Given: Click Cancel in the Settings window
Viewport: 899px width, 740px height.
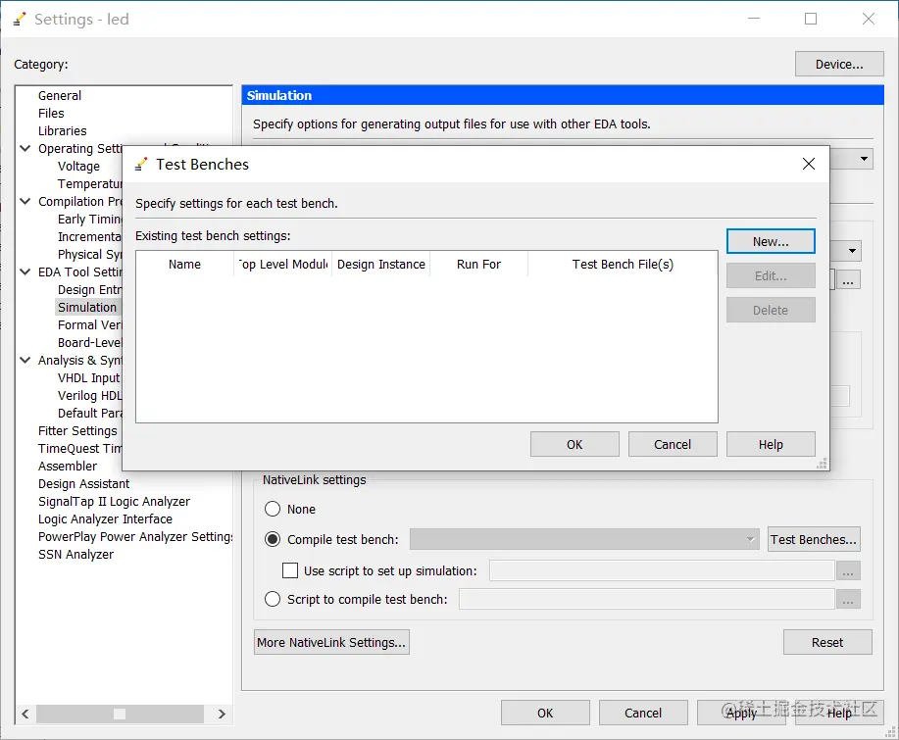Looking at the screenshot, I should click(x=643, y=713).
